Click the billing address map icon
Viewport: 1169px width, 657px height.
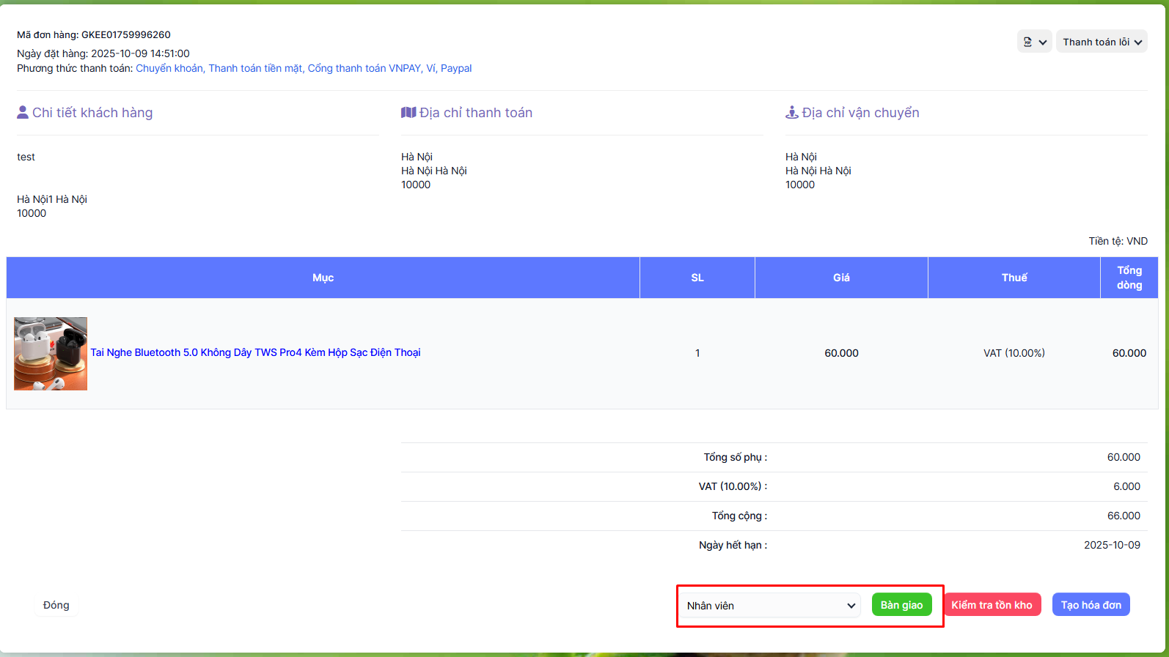(x=408, y=113)
